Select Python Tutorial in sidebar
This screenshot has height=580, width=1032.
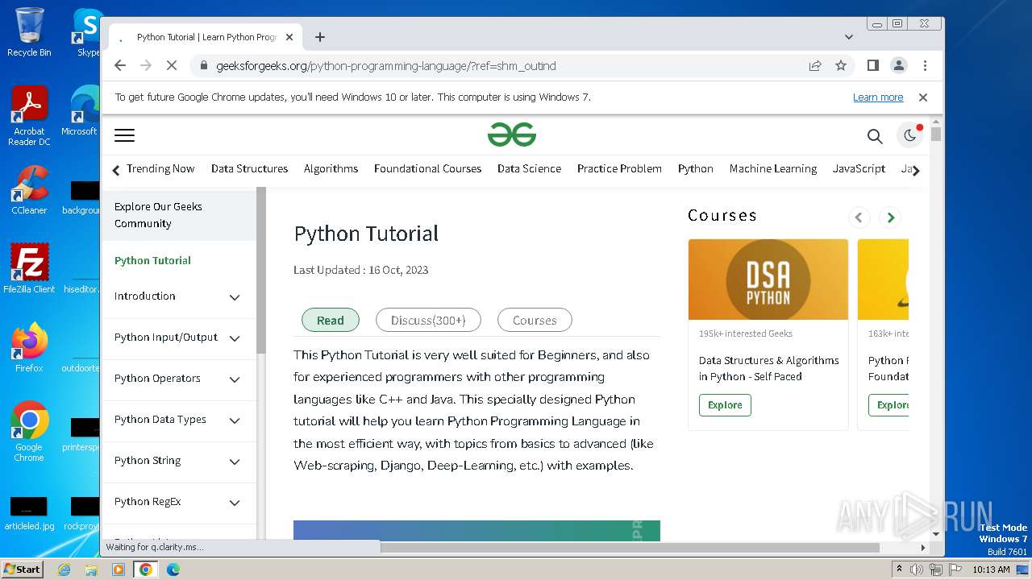[152, 260]
